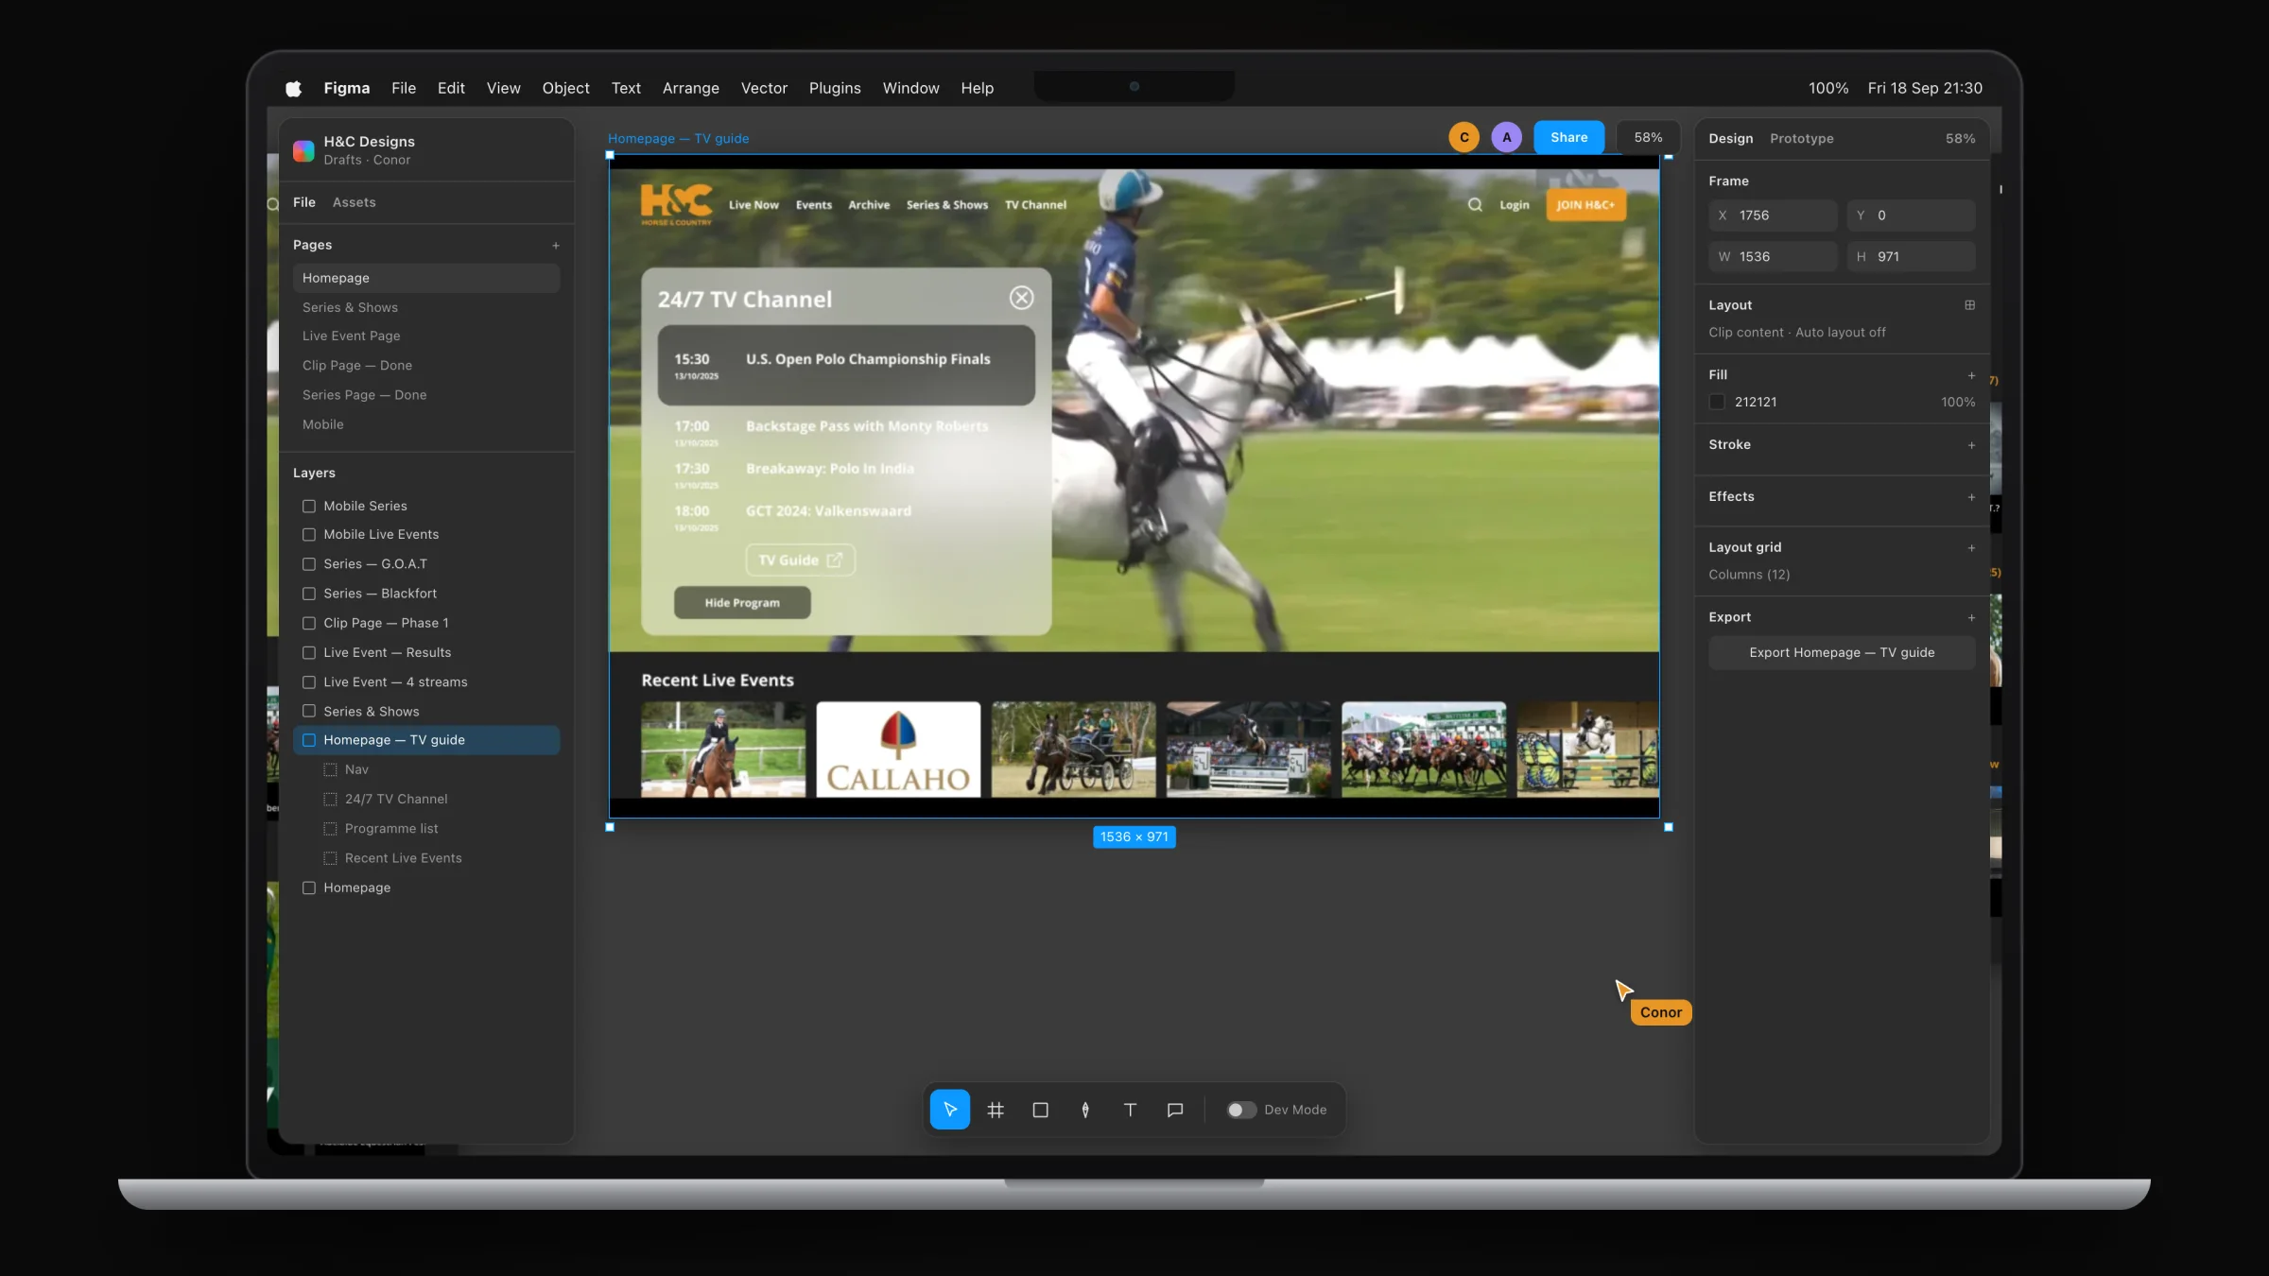Select the Frame tool in toolbar
The image size is (2269, 1276).
(x=995, y=1110)
